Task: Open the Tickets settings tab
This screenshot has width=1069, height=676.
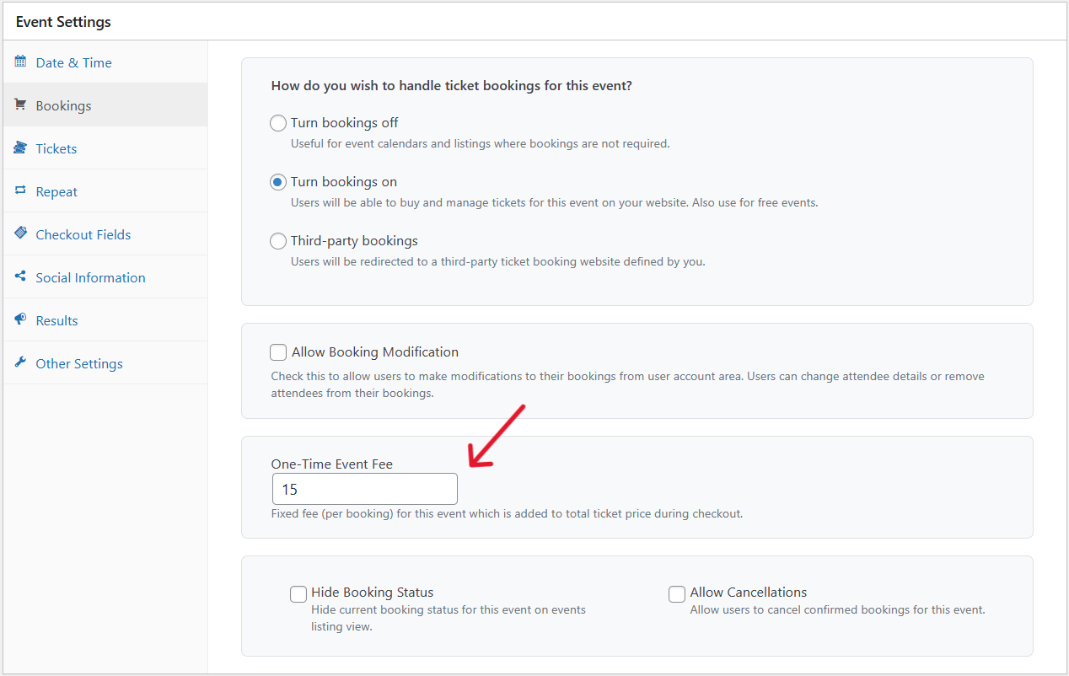Action: click(x=56, y=149)
